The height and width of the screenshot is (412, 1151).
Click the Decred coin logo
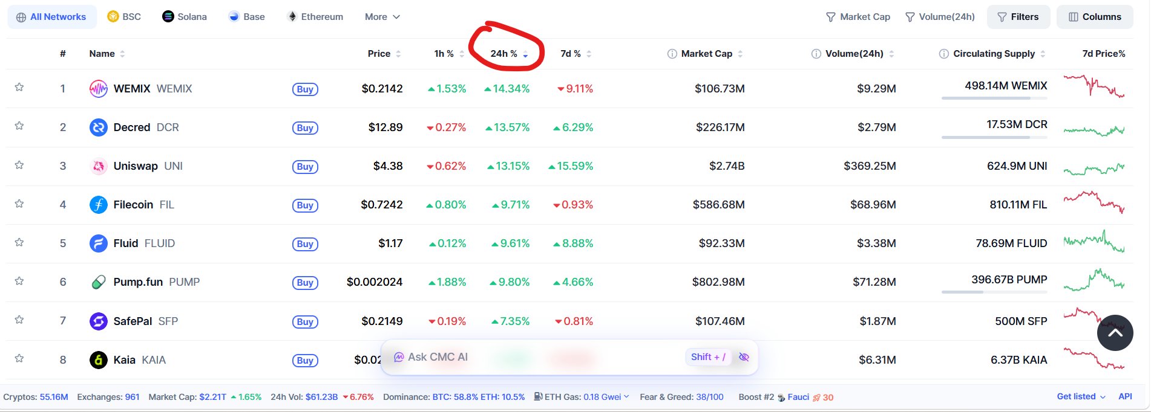click(99, 127)
